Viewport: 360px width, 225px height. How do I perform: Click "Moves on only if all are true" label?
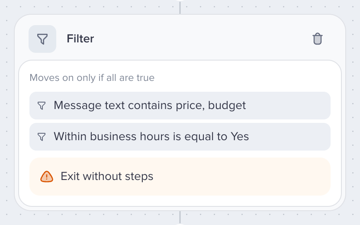tap(92, 77)
